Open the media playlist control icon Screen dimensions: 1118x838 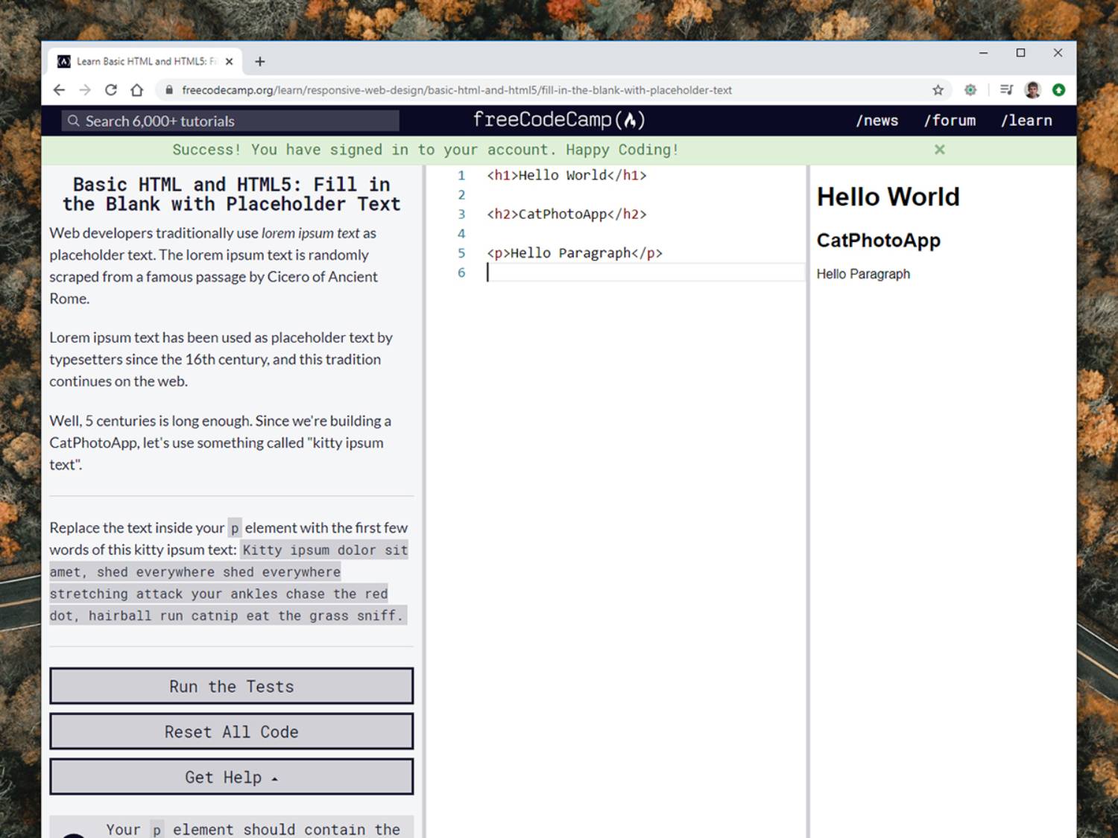1006,90
